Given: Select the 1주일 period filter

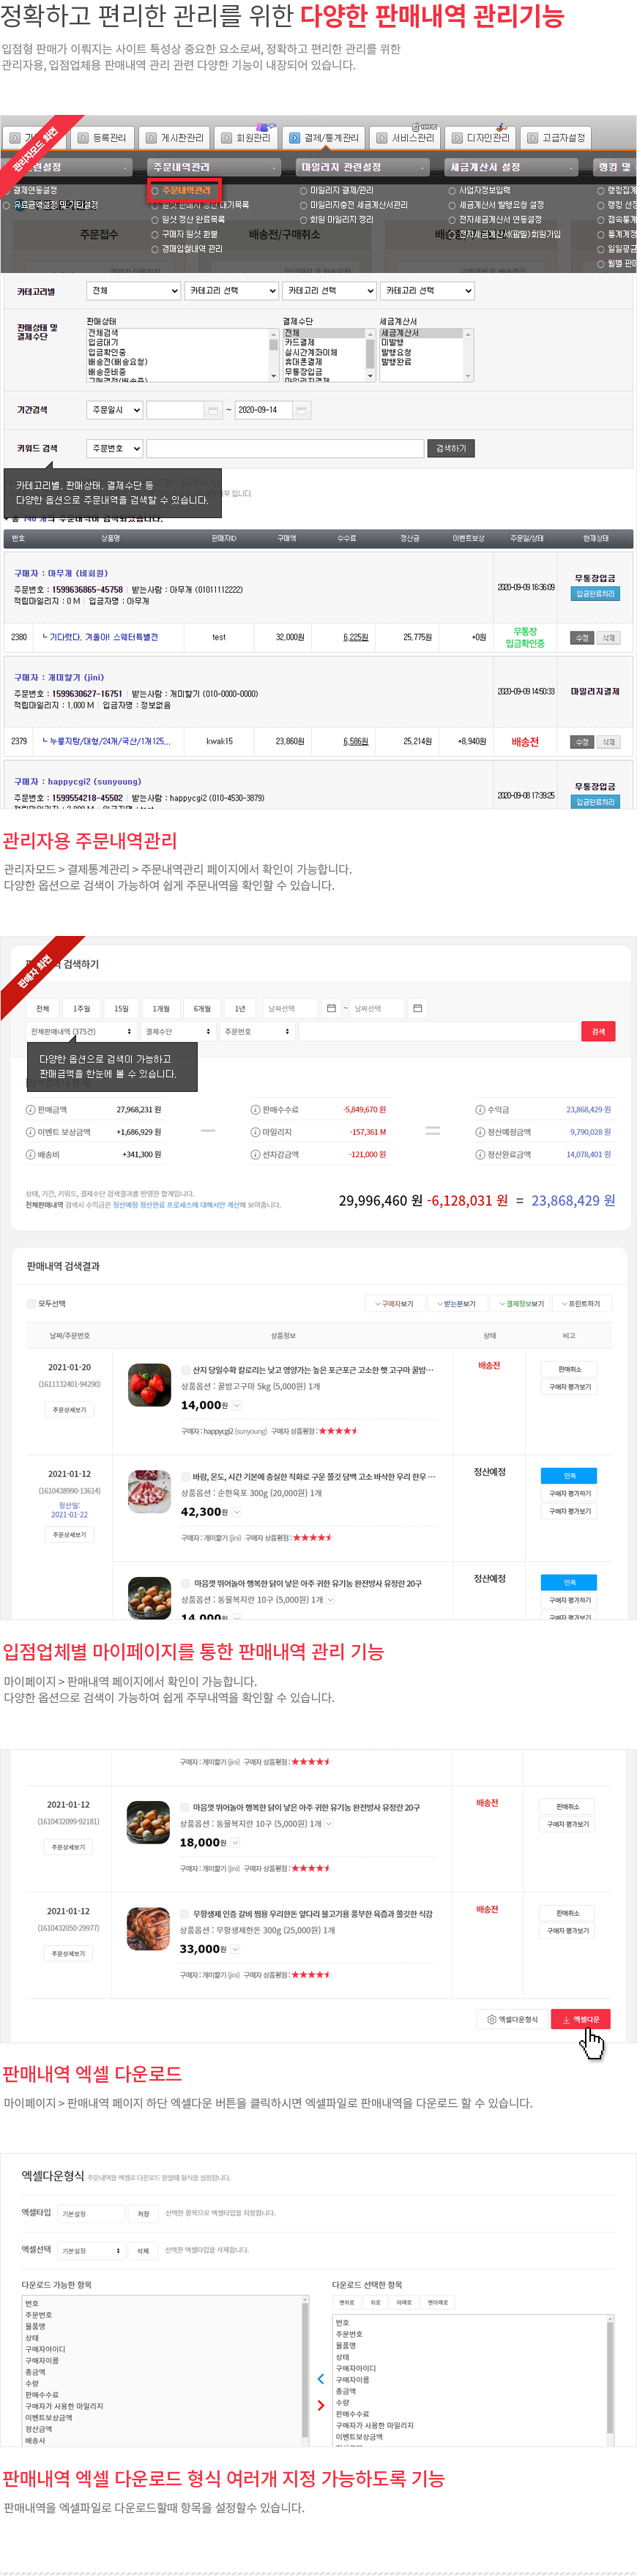Looking at the screenshot, I should coord(81,1008).
